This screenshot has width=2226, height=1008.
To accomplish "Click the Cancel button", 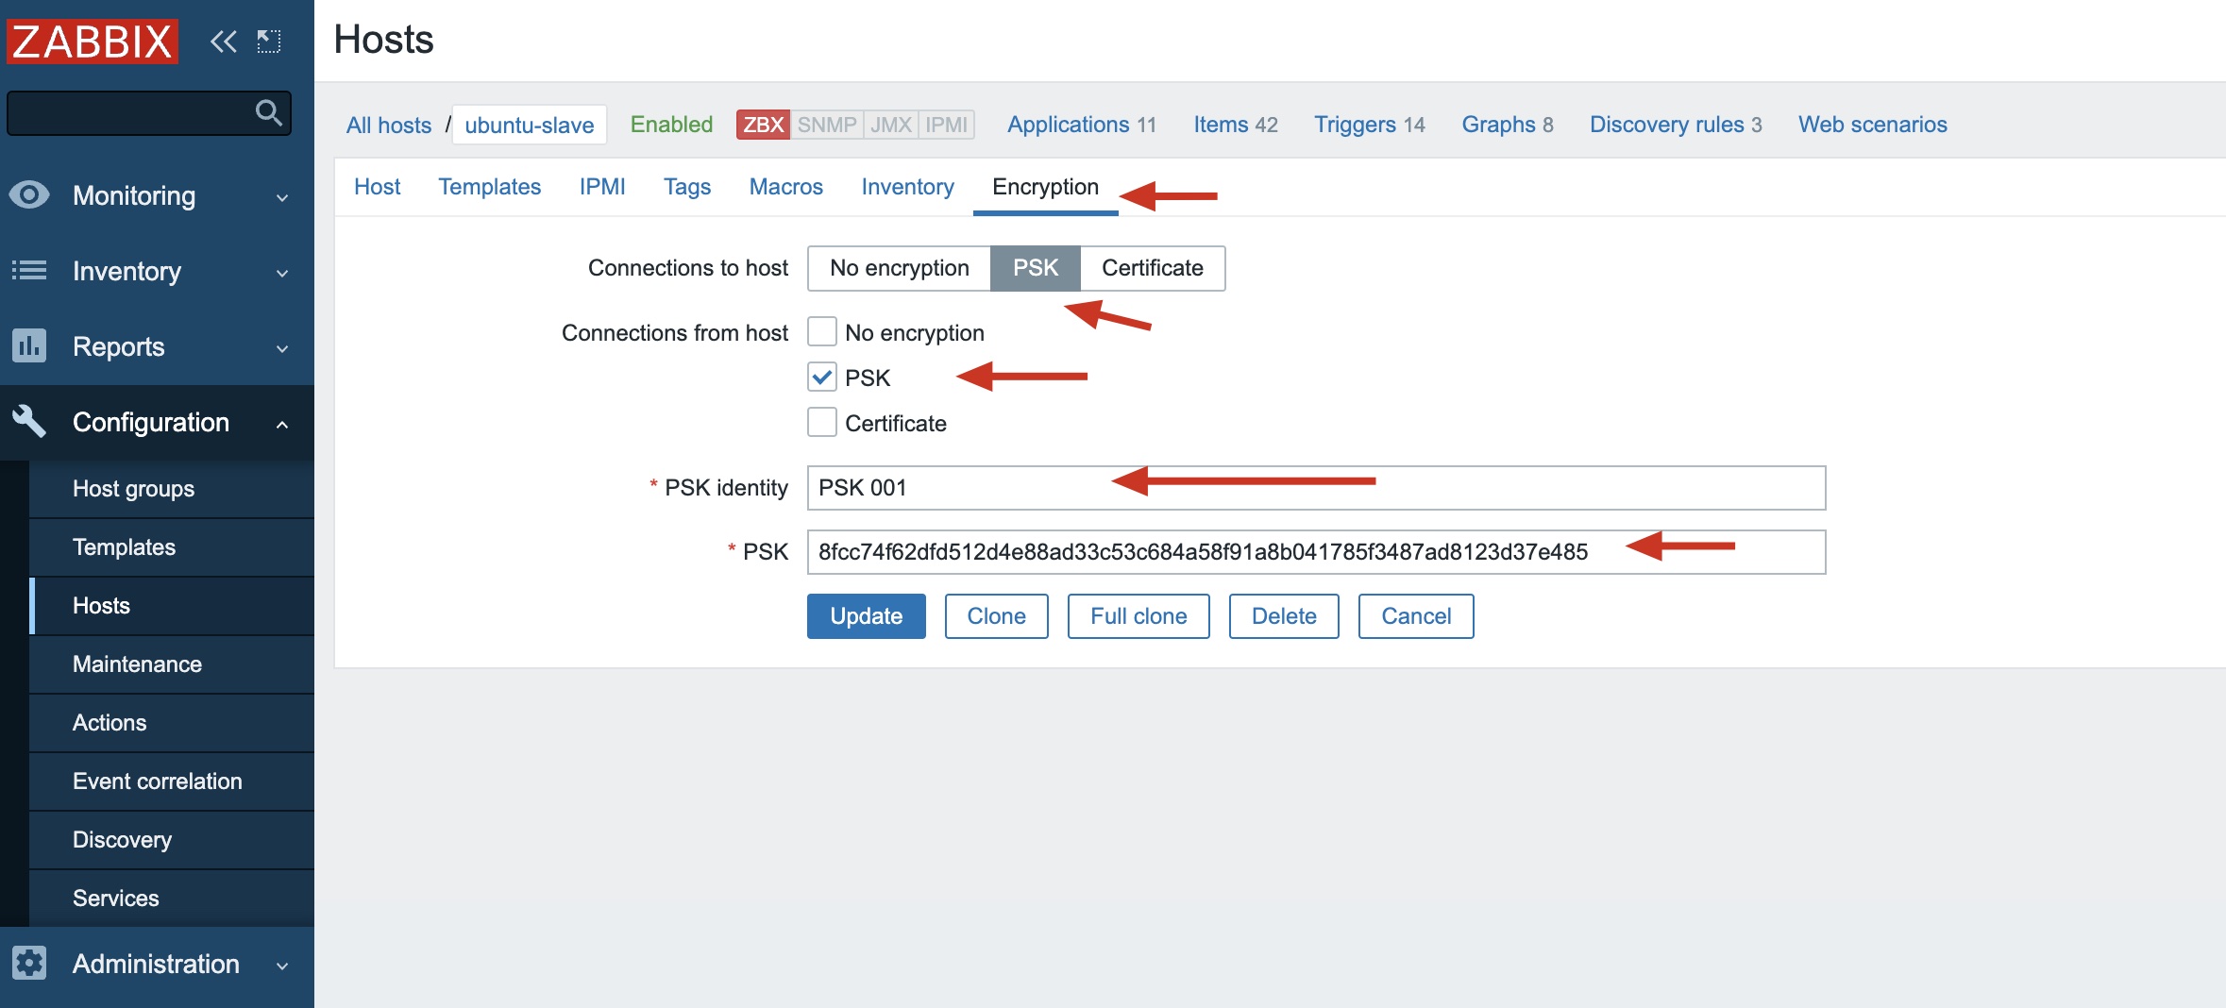I will pyautogui.click(x=1416, y=616).
